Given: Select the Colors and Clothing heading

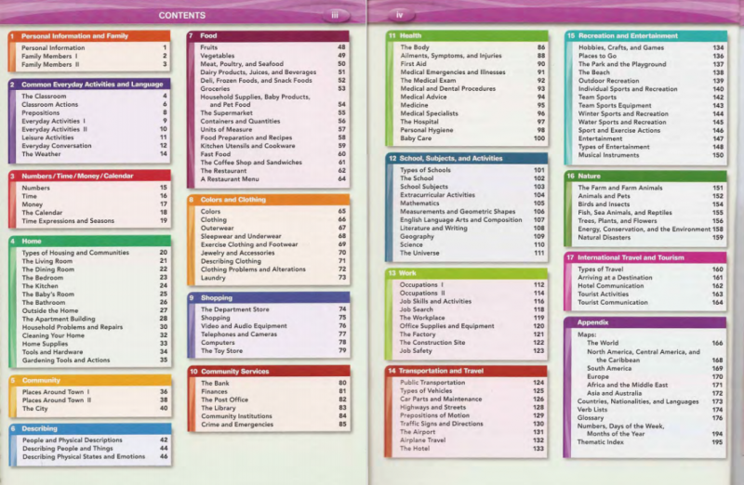Looking at the screenshot, I should [x=268, y=200].
